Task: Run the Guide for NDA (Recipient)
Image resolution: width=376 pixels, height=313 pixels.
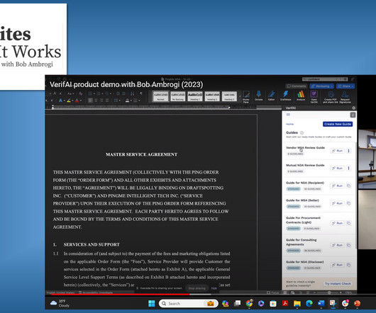Action: coord(337,186)
